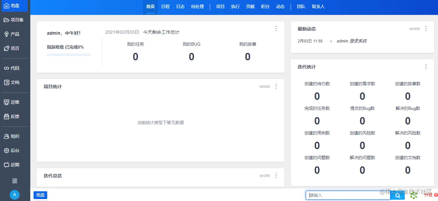The height and width of the screenshot is (201, 438).
Task: Switch to the 日志 tab
Action: 180,6
